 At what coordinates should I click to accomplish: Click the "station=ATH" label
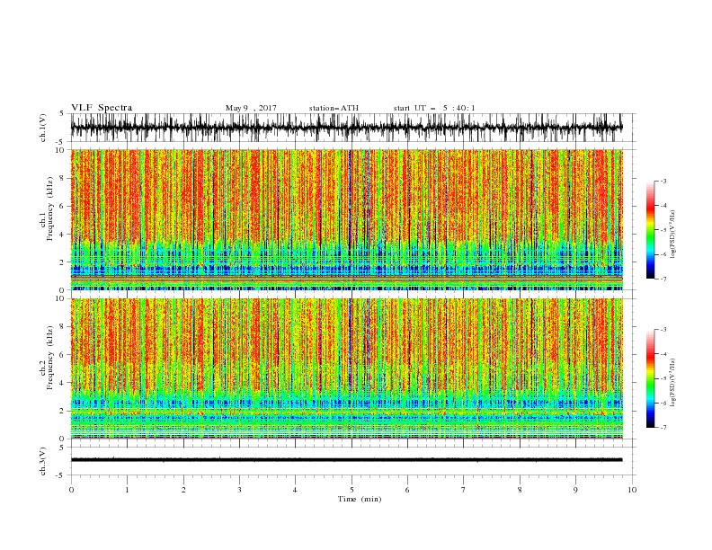coord(334,108)
